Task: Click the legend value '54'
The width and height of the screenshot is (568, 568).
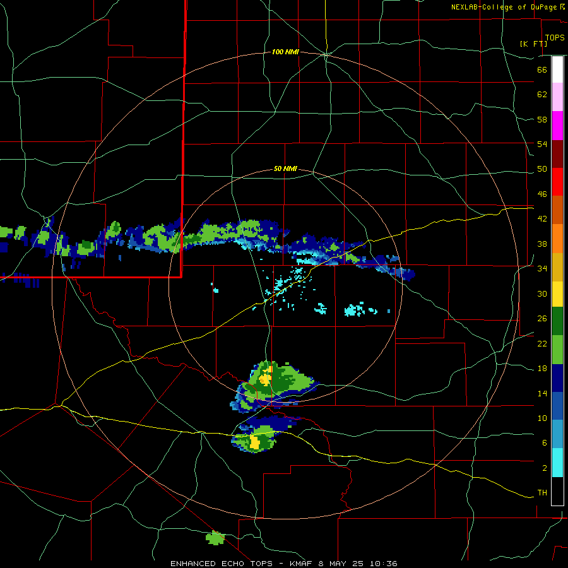Action: [542, 144]
